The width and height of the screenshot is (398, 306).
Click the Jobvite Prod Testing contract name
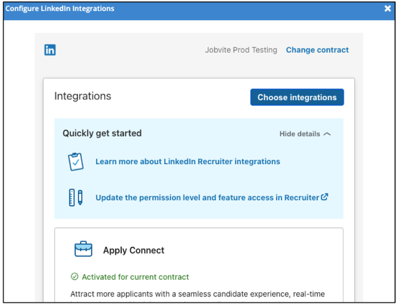tap(241, 50)
